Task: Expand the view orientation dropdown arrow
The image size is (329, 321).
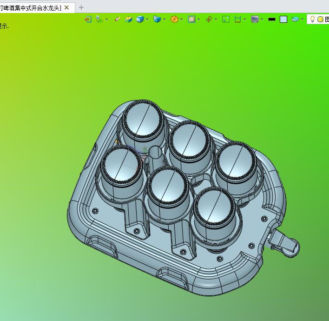Action: (x=164, y=20)
